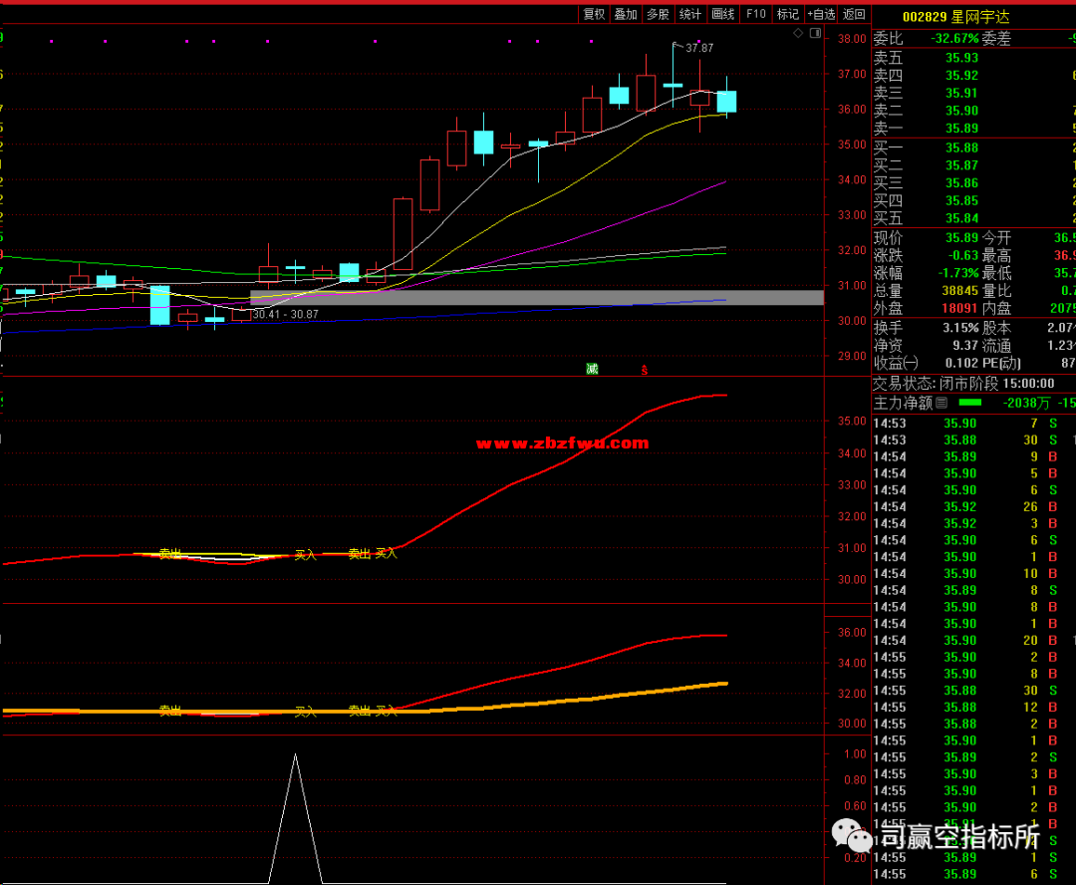The height and width of the screenshot is (885, 1076).
Task: Click the red $ marker below chart
Action: 645,370
